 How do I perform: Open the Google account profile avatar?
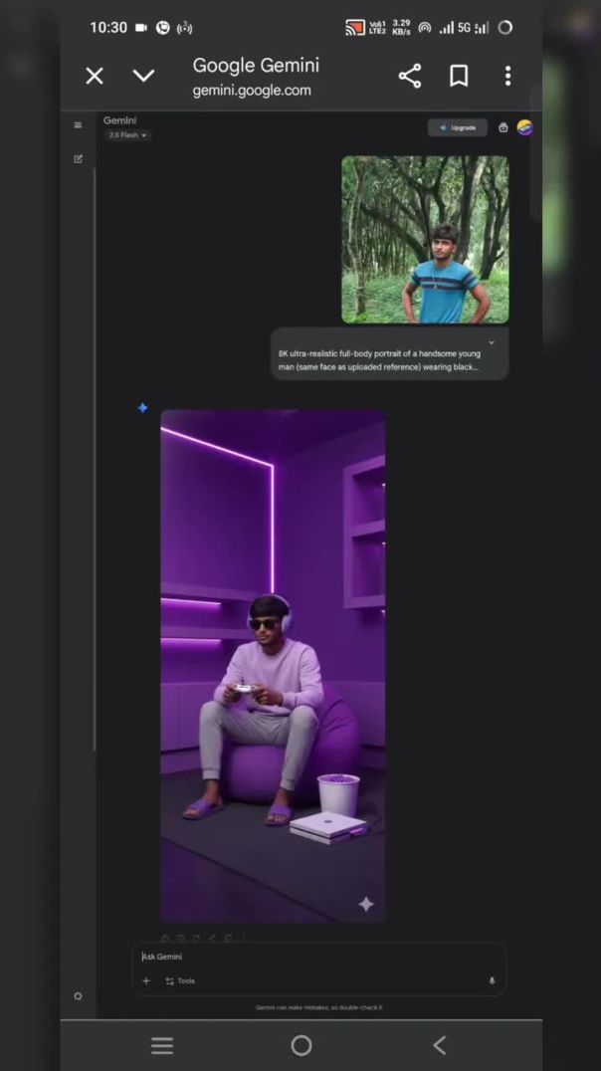(x=524, y=127)
